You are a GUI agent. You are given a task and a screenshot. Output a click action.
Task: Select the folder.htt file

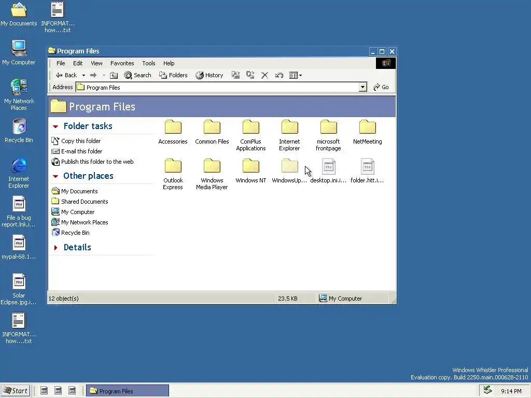pyautogui.click(x=368, y=171)
